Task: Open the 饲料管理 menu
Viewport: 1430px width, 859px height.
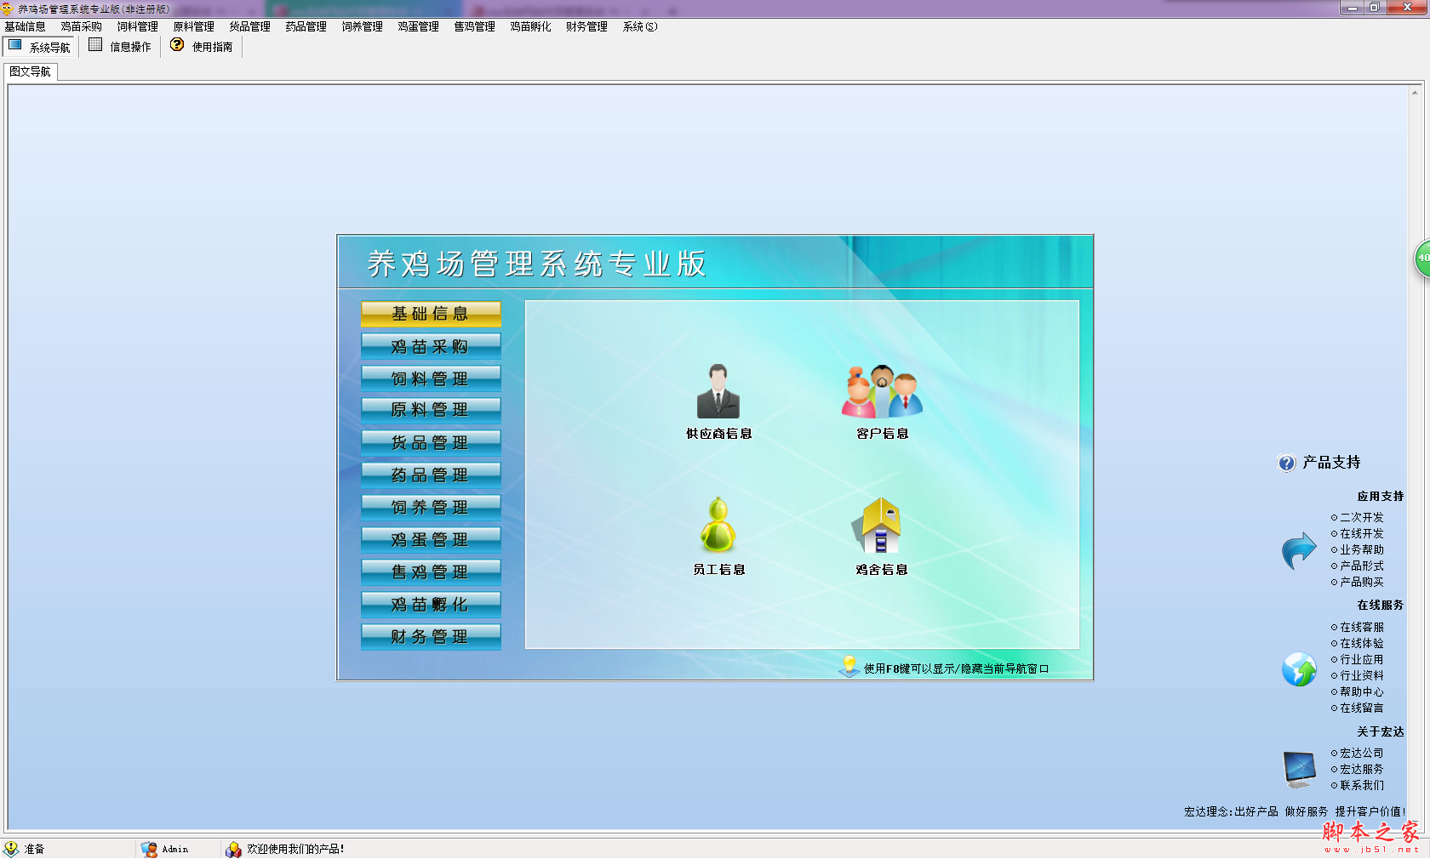Action: coord(137,27)
